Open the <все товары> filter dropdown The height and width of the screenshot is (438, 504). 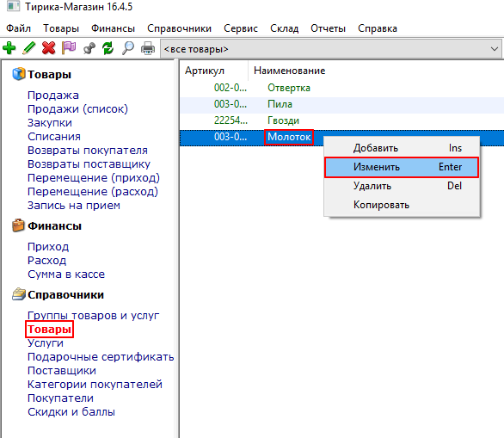[x=331, y=49]
